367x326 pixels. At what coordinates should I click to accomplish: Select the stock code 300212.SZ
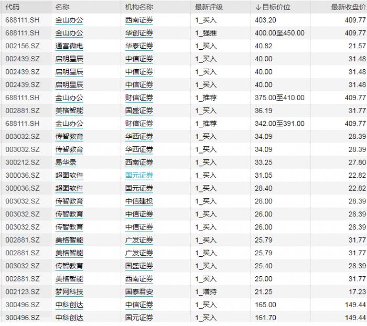pyautogui.click(x=23, y=162)
